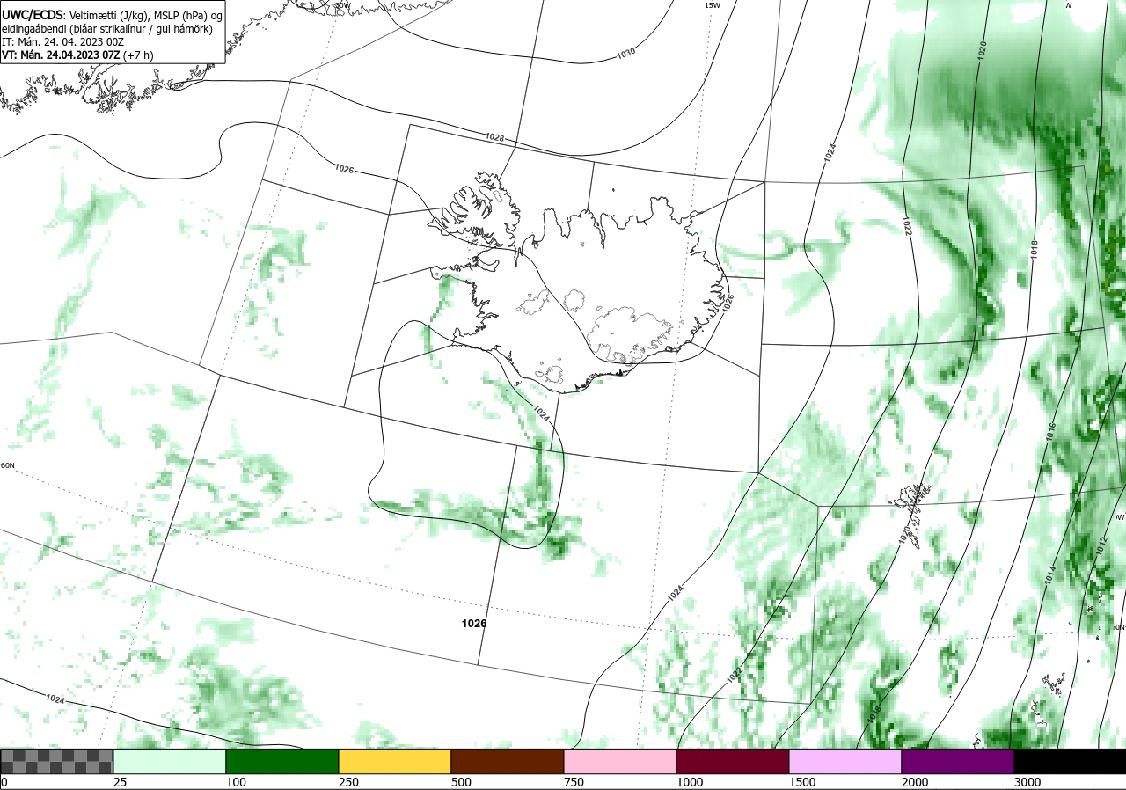Click the legend value "1000"
The image size is (1126, 790).
(690, 782)
